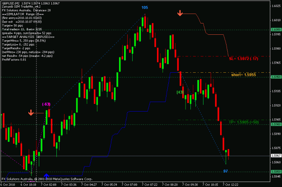Viewport: 282px width, 187px height.
Task: Click the red sell arrow starting the orange trailing line
Action: coord(180,13)
